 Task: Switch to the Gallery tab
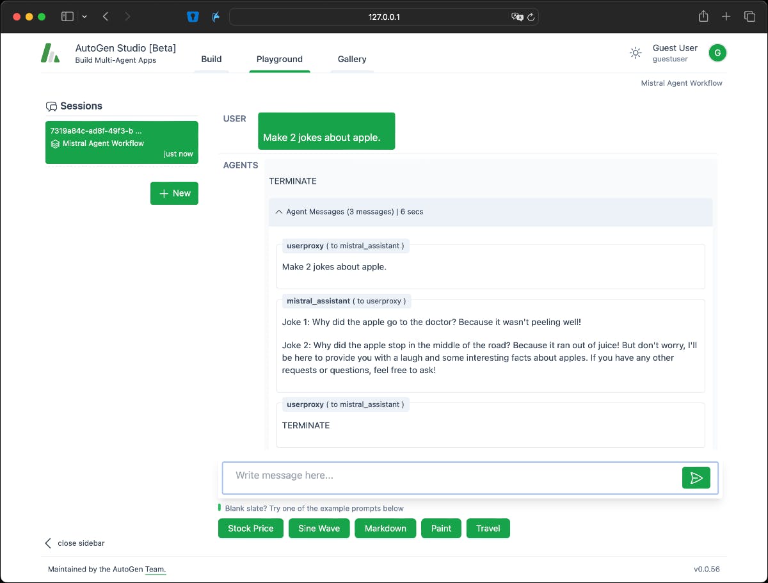(x=352, y=60)
